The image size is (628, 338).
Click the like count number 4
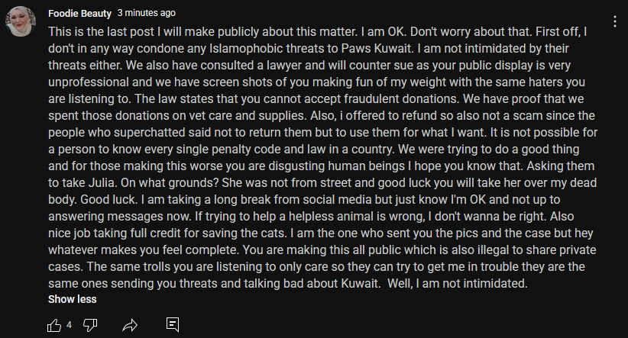(x=69, y=325)
